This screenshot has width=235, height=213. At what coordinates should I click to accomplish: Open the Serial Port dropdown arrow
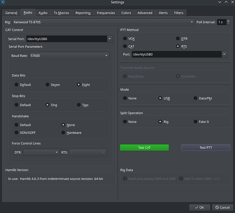click(110, 39)
